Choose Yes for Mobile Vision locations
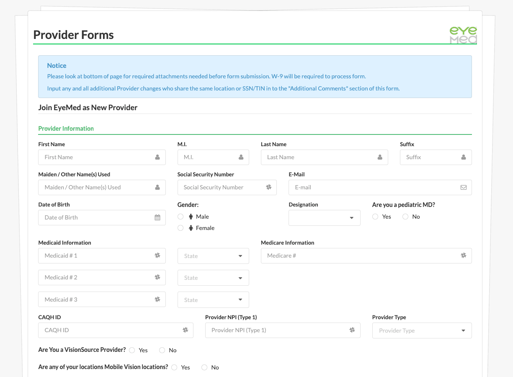Screen dimensions: 513x377 (174, 367)
